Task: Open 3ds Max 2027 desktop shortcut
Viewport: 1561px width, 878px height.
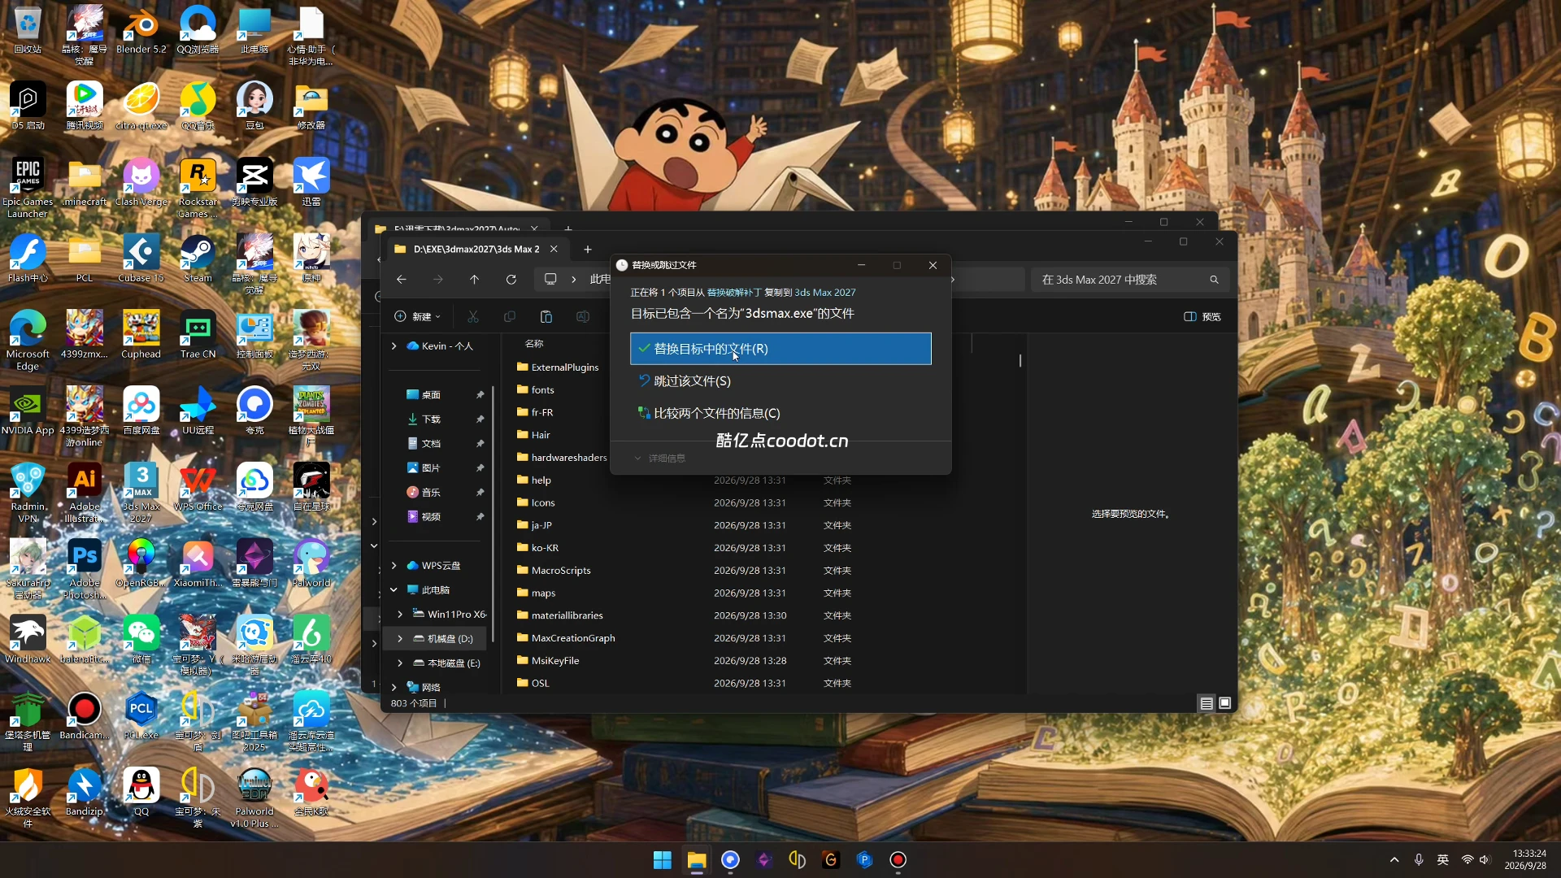Action: (141, 493)
